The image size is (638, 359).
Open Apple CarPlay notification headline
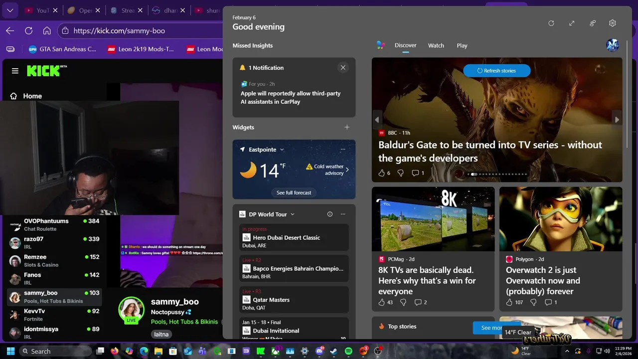pyautogui.click(x=291, y=97)
